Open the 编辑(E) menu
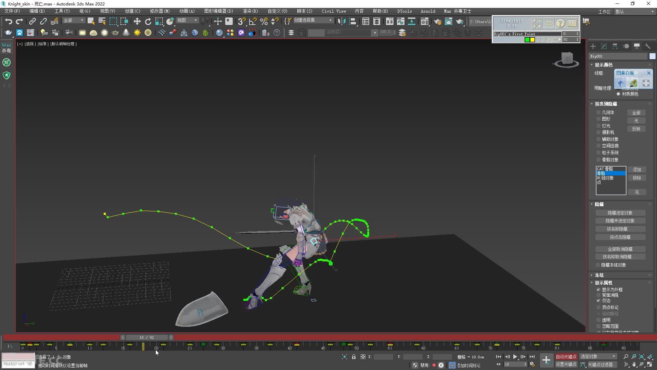 37,11
